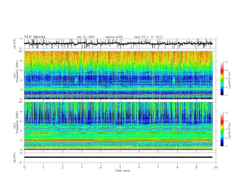Click the ch.3(V) axis "-5" tick label

(21, 163)
